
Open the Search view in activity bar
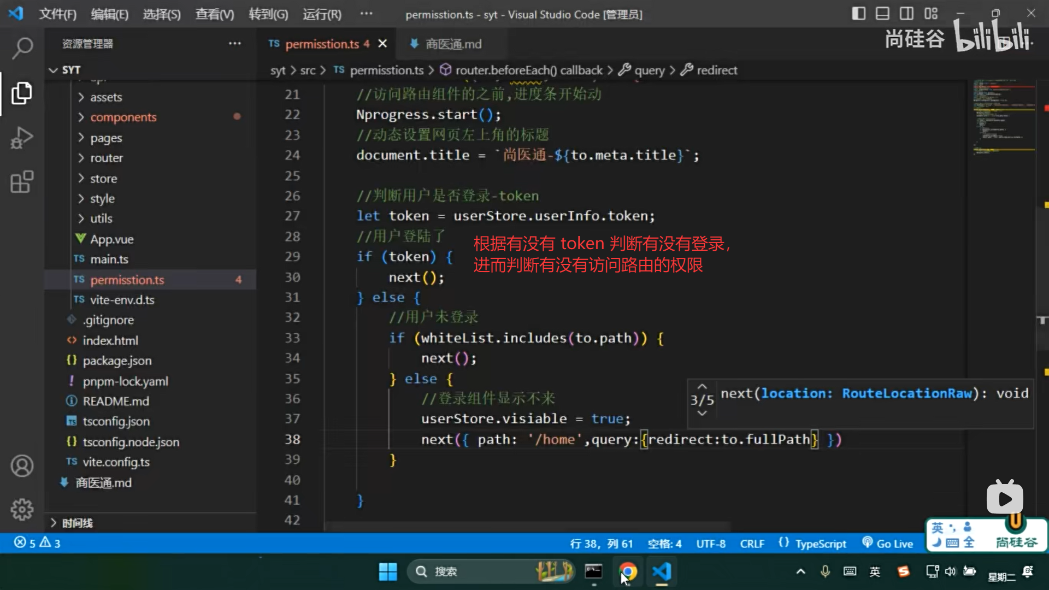[22, 48]
